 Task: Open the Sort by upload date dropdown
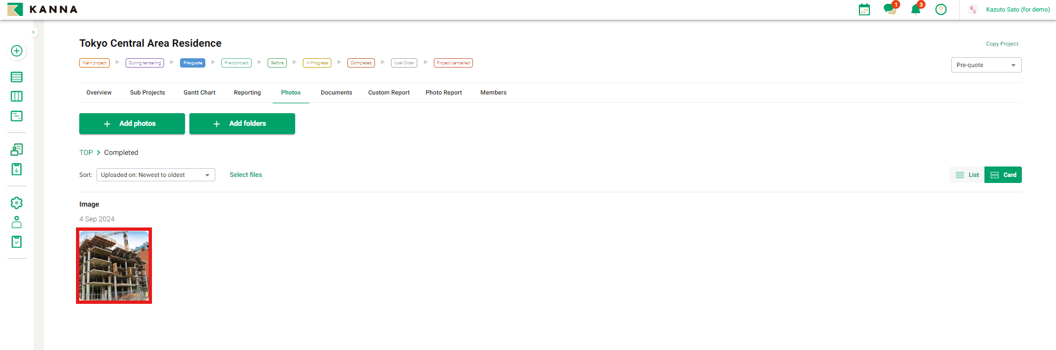click(155, 175)
